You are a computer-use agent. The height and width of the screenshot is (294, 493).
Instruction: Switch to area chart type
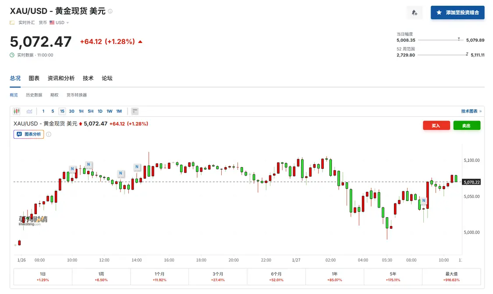click(x=29, y=111)
